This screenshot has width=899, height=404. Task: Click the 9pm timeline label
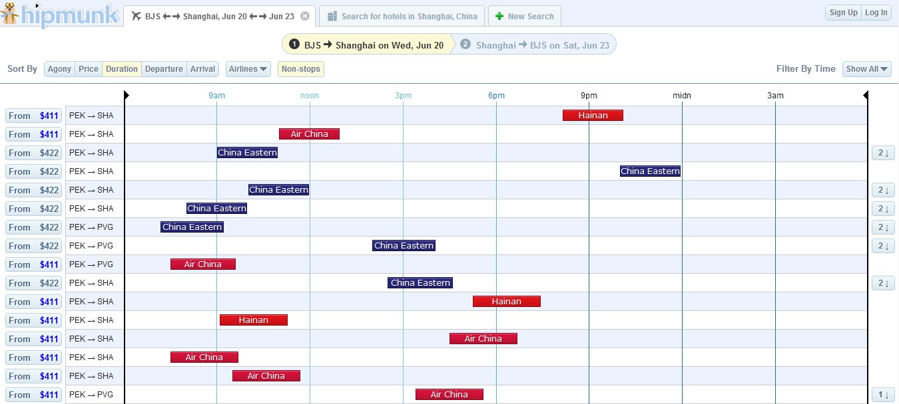click(589, 96)
